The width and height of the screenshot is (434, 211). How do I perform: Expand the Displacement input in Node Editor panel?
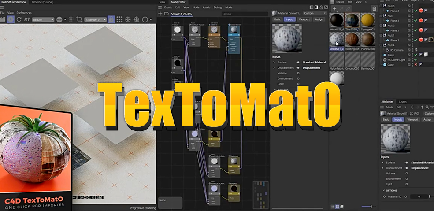[274, 68]
